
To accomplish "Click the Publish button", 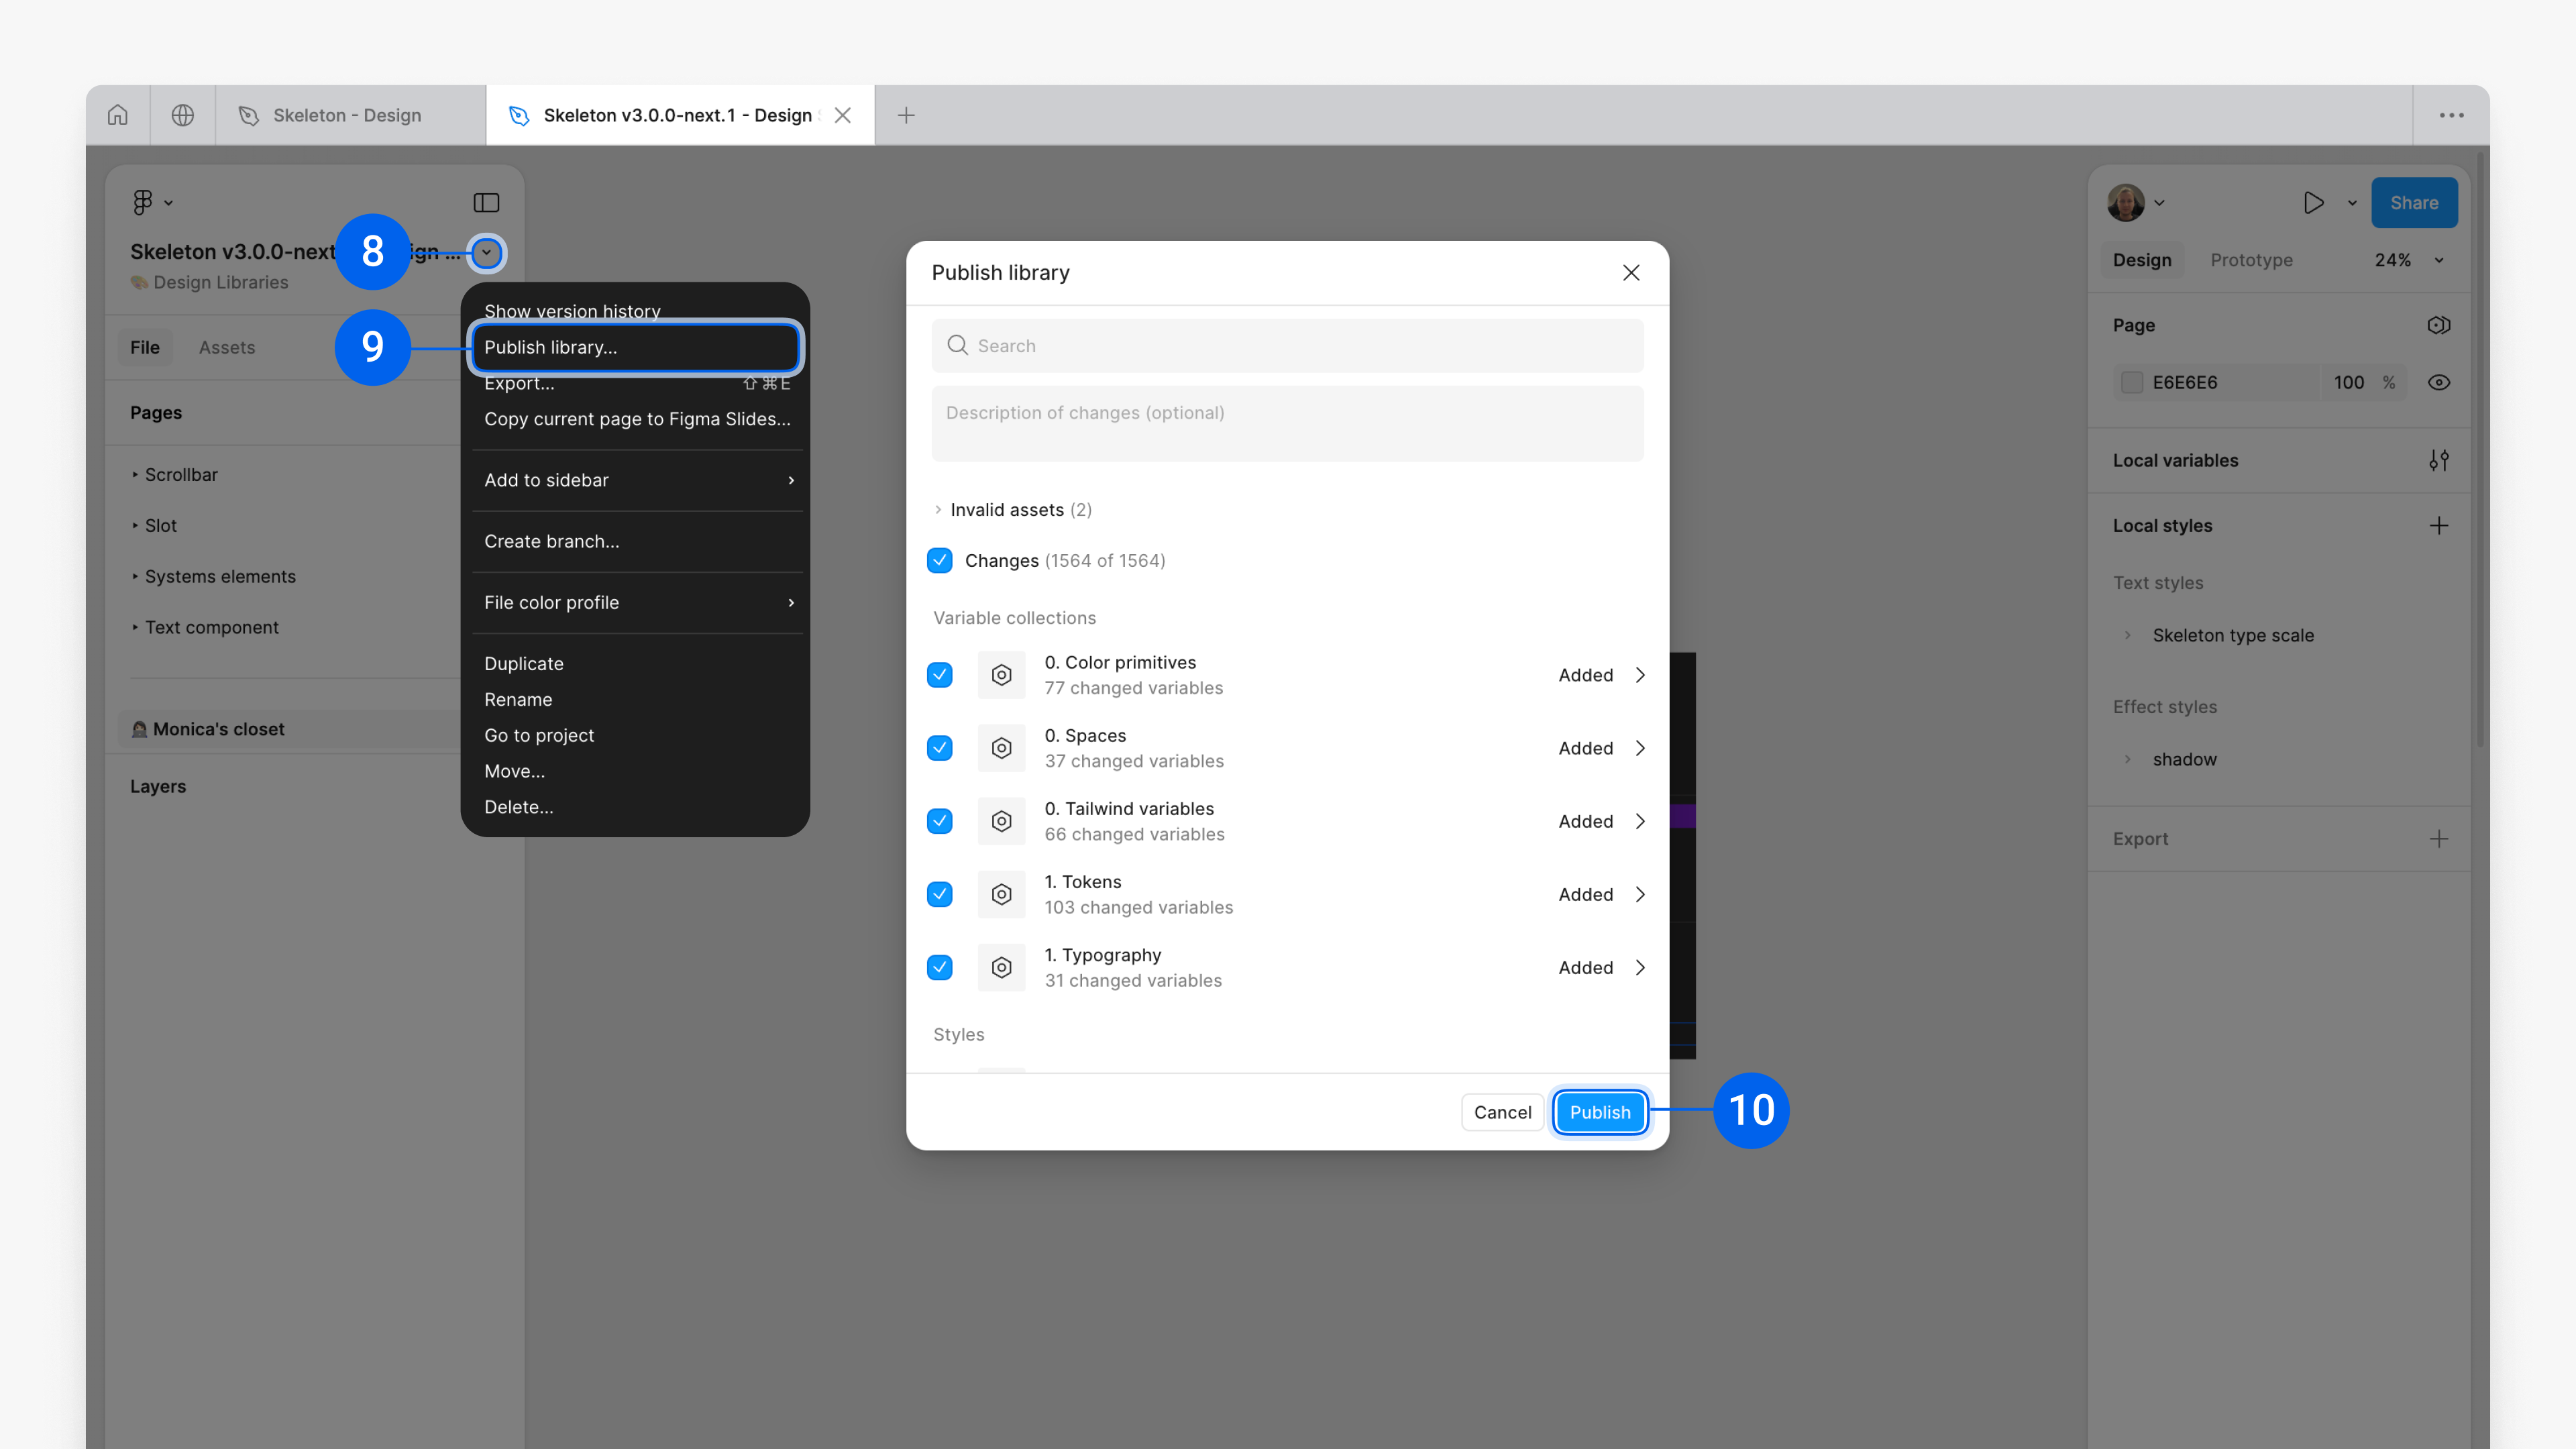I will click(1599, 1112).
